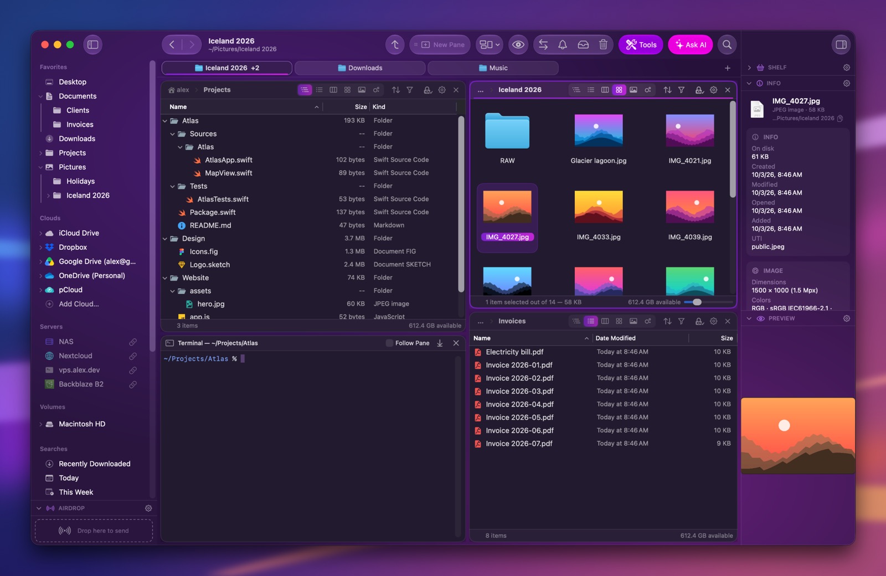The height and width of the screenshot is (576, 886).
Task: Toggle Quick Look eye button
Action: pos(518,45)
